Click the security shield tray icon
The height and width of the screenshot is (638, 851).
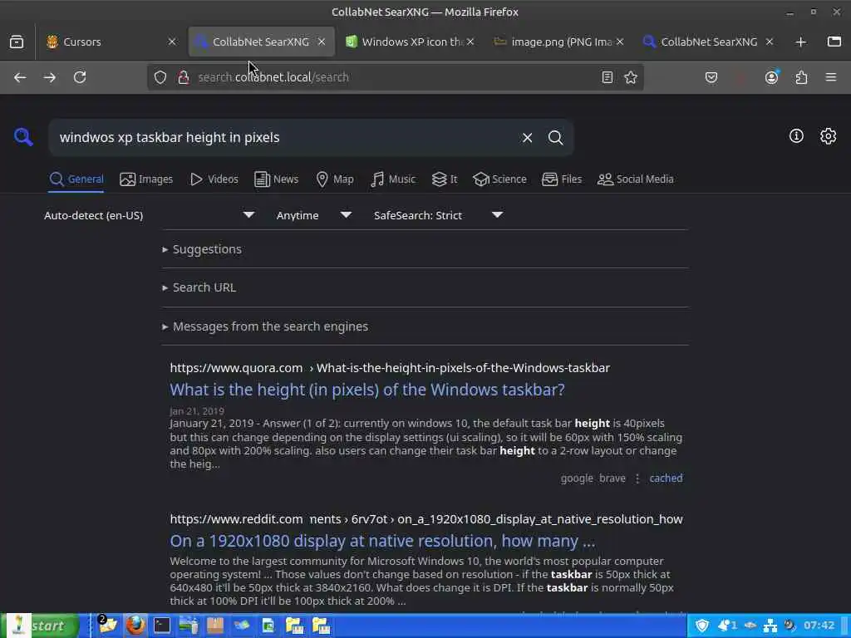point(701,626)
